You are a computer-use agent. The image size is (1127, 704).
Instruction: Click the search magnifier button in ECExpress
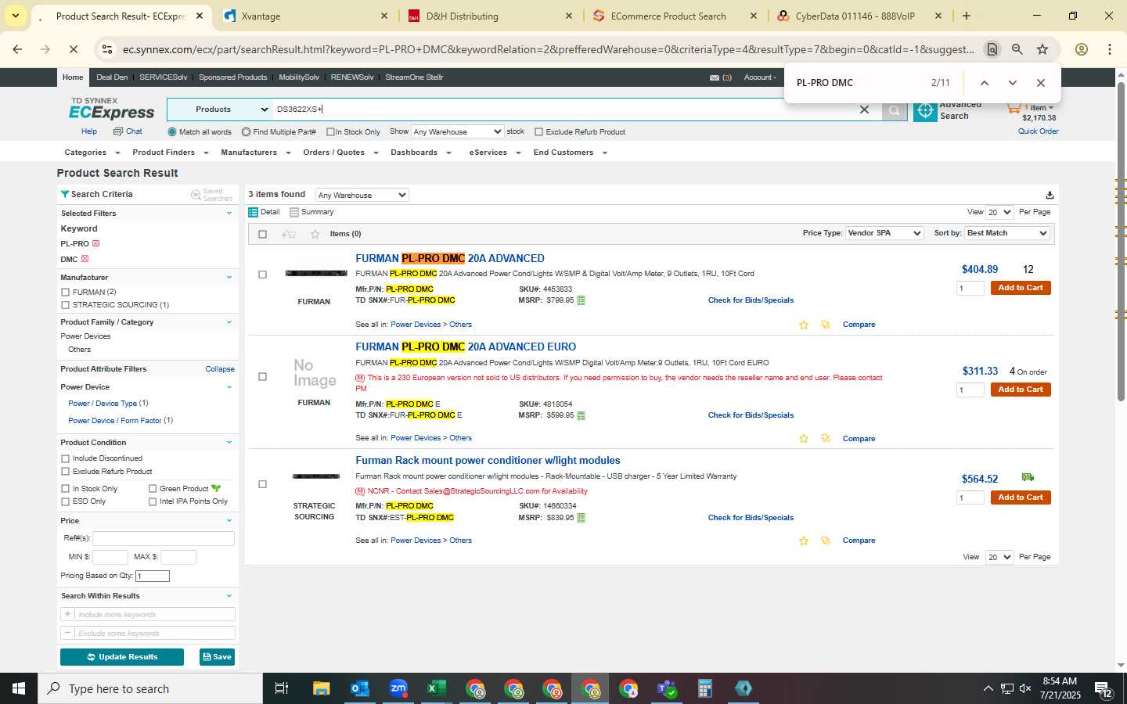894,110
